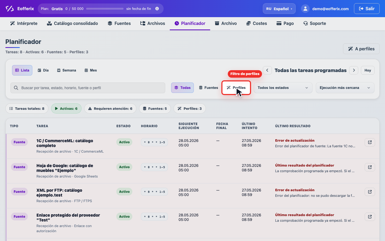
Task: Open the Archivos tab
Action: pyautogui.click(x=153, y=23)
